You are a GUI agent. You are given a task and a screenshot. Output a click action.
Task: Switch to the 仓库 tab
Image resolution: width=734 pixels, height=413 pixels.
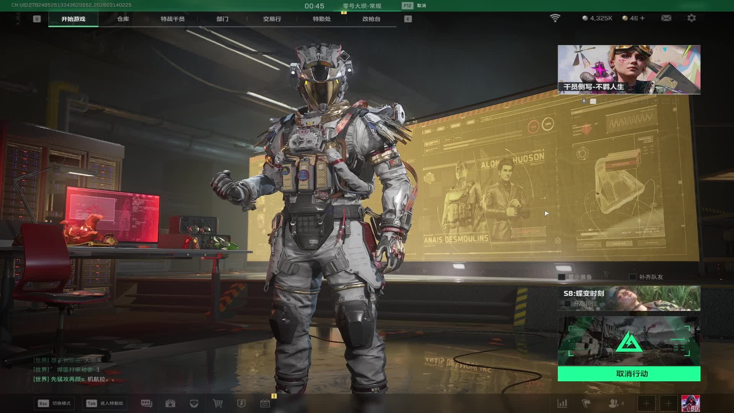[x=123, y=19]
